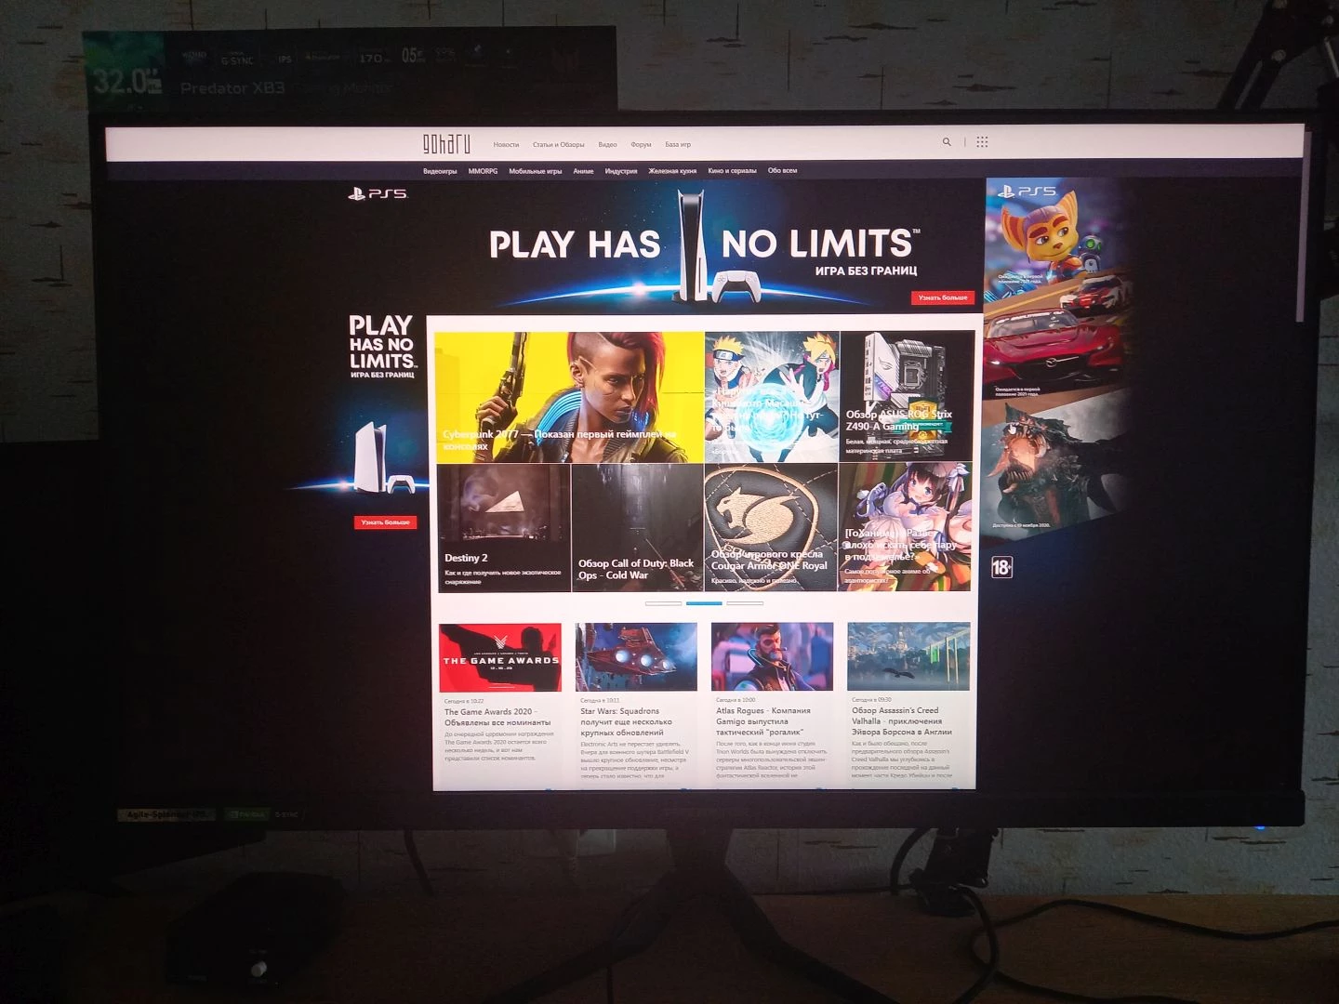Open the Новости menu item
Image resolution: width=1339 pixels, height=1004 pixels.
click(x=506, y=145)
